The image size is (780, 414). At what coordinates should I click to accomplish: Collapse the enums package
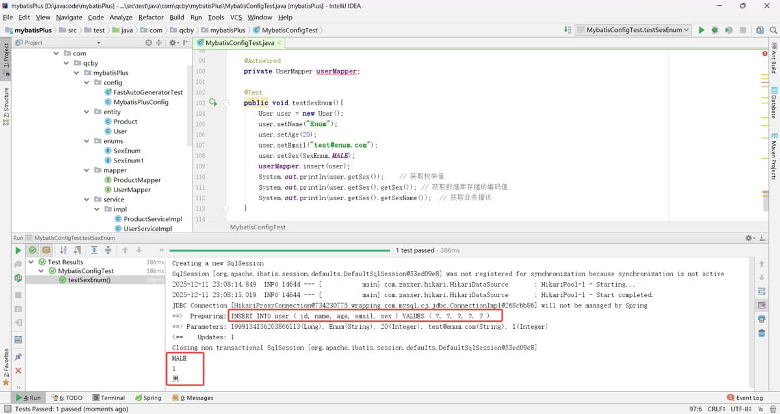[87, 141]
